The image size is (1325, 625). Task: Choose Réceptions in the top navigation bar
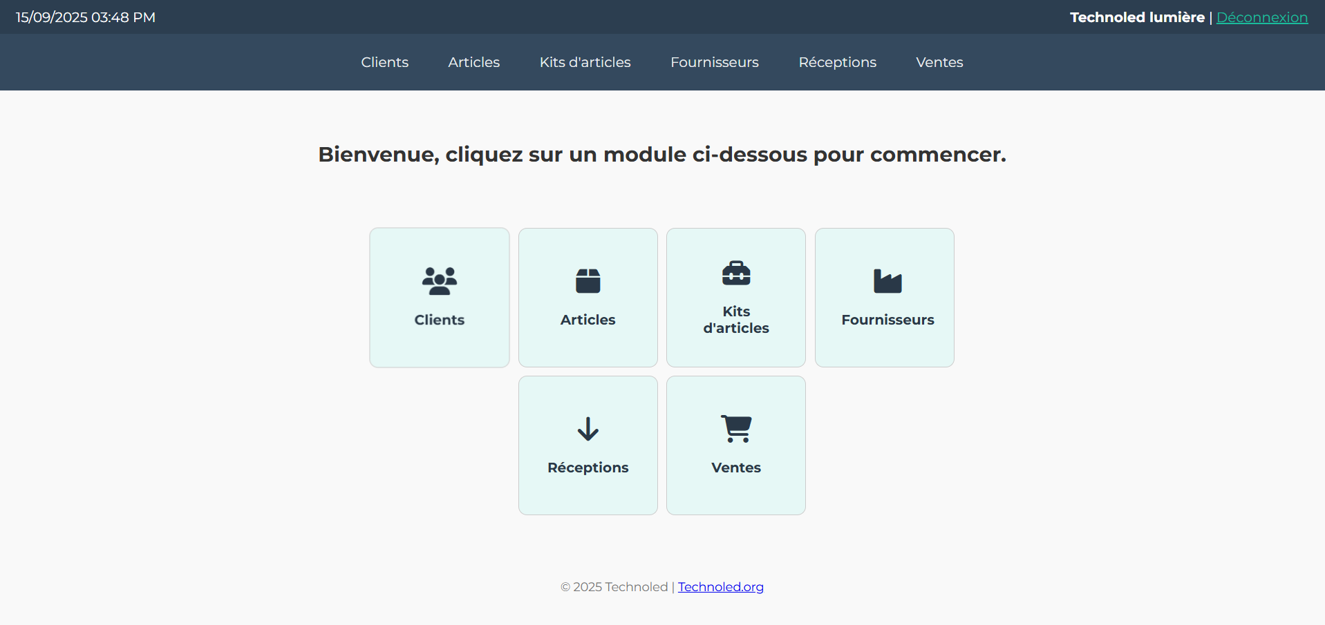click(x=837, y=62)
